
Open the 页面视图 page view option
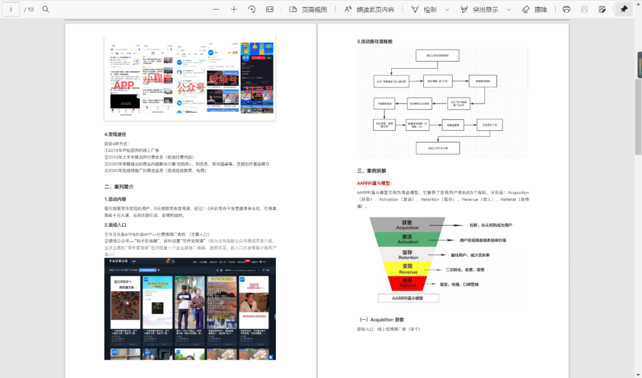click(309, 10)
